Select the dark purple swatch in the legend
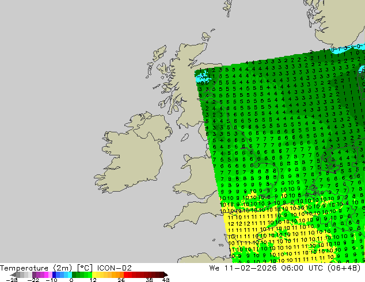The width and height of the screenshot is (365, 282). [x=34, y=275]
